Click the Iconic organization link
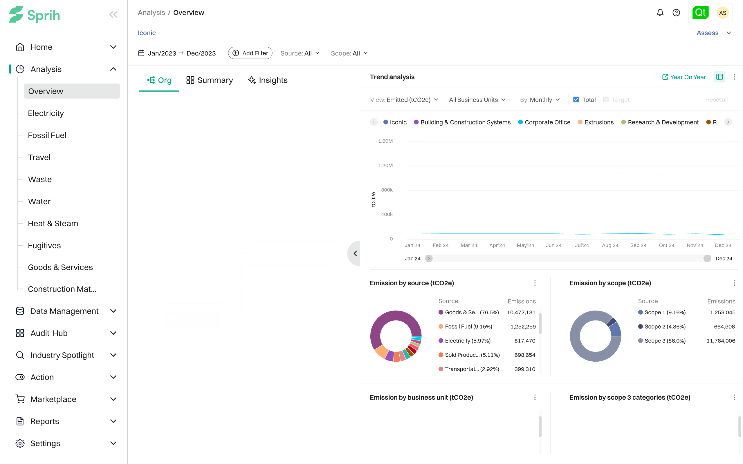The height and width of the screenshot is (464, 743). [147, 33]
